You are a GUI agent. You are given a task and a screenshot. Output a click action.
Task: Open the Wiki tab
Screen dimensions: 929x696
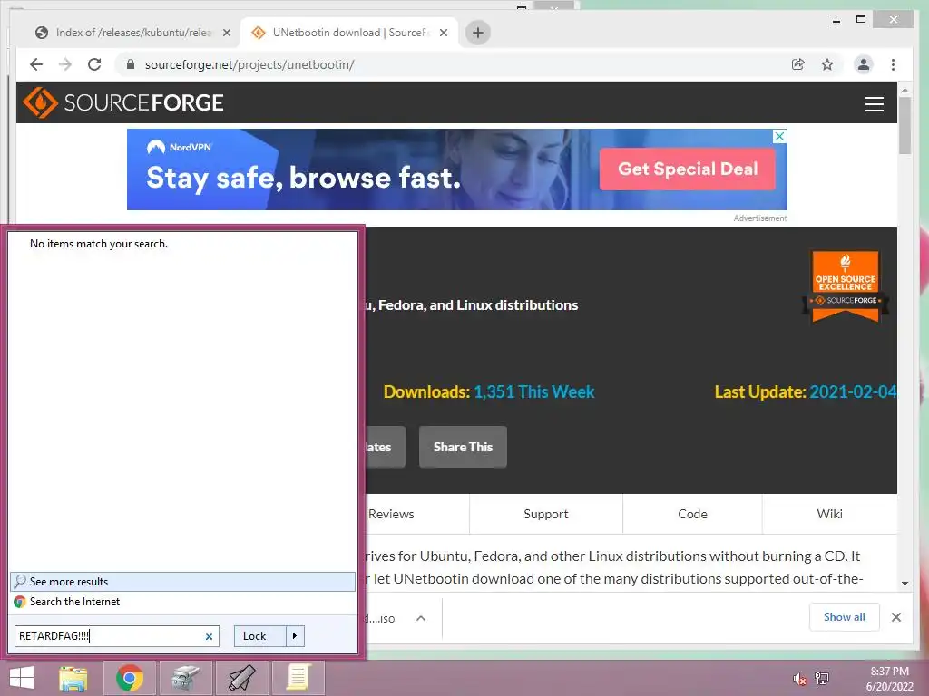(x=829, y=514)
